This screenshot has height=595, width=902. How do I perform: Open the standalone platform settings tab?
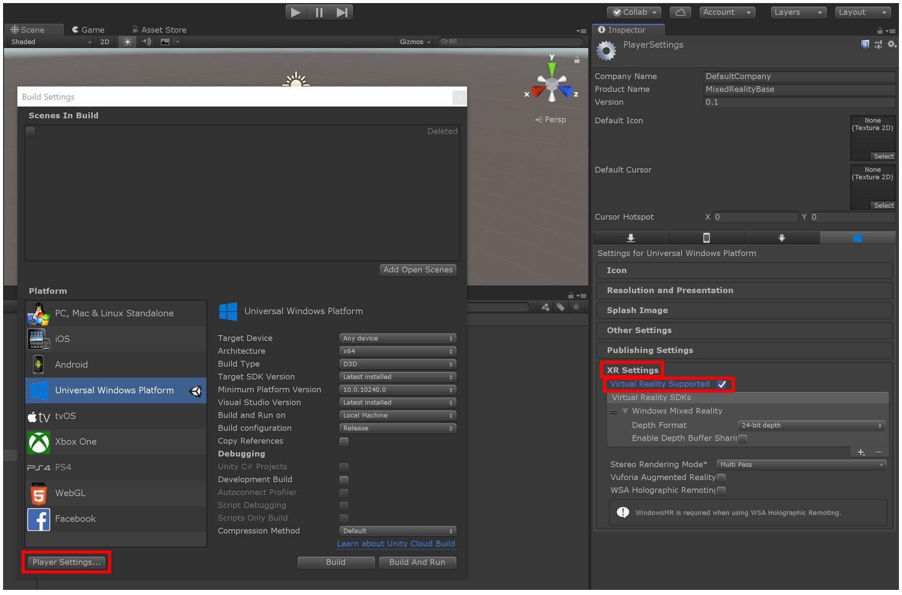point(631,237)
